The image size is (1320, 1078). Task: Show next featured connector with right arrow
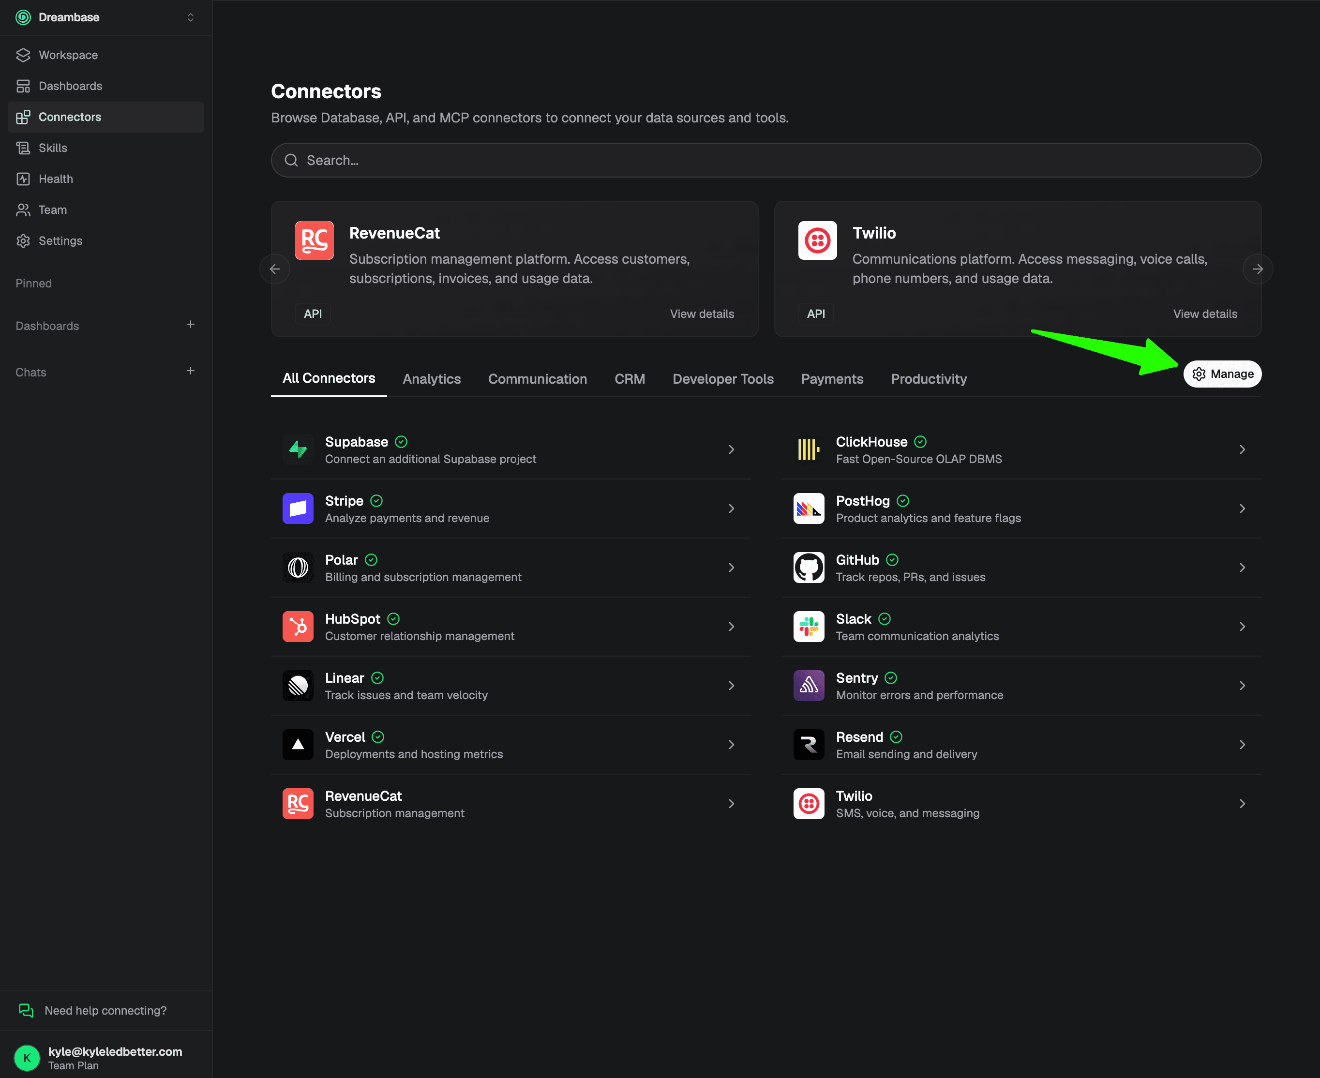pos(1258,269)
